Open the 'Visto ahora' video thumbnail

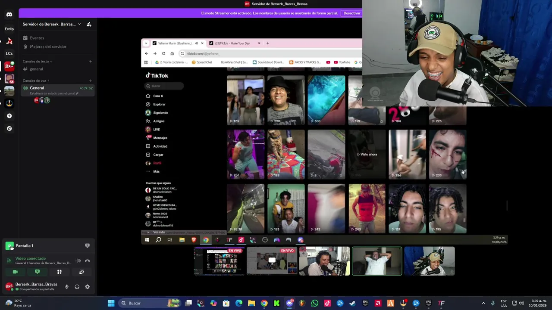(x=367, y=154)
